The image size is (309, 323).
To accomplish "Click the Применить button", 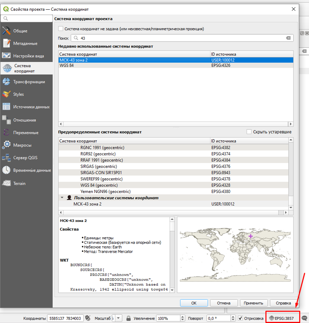I will point(253,303).
